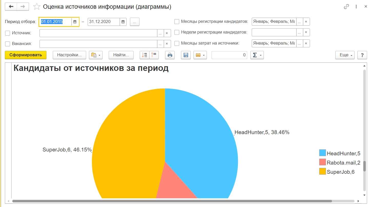This screenshot has width=373, height=207.
Task: Click the Месяцы регистрации кандидатов value field
Action: [274, 22]
